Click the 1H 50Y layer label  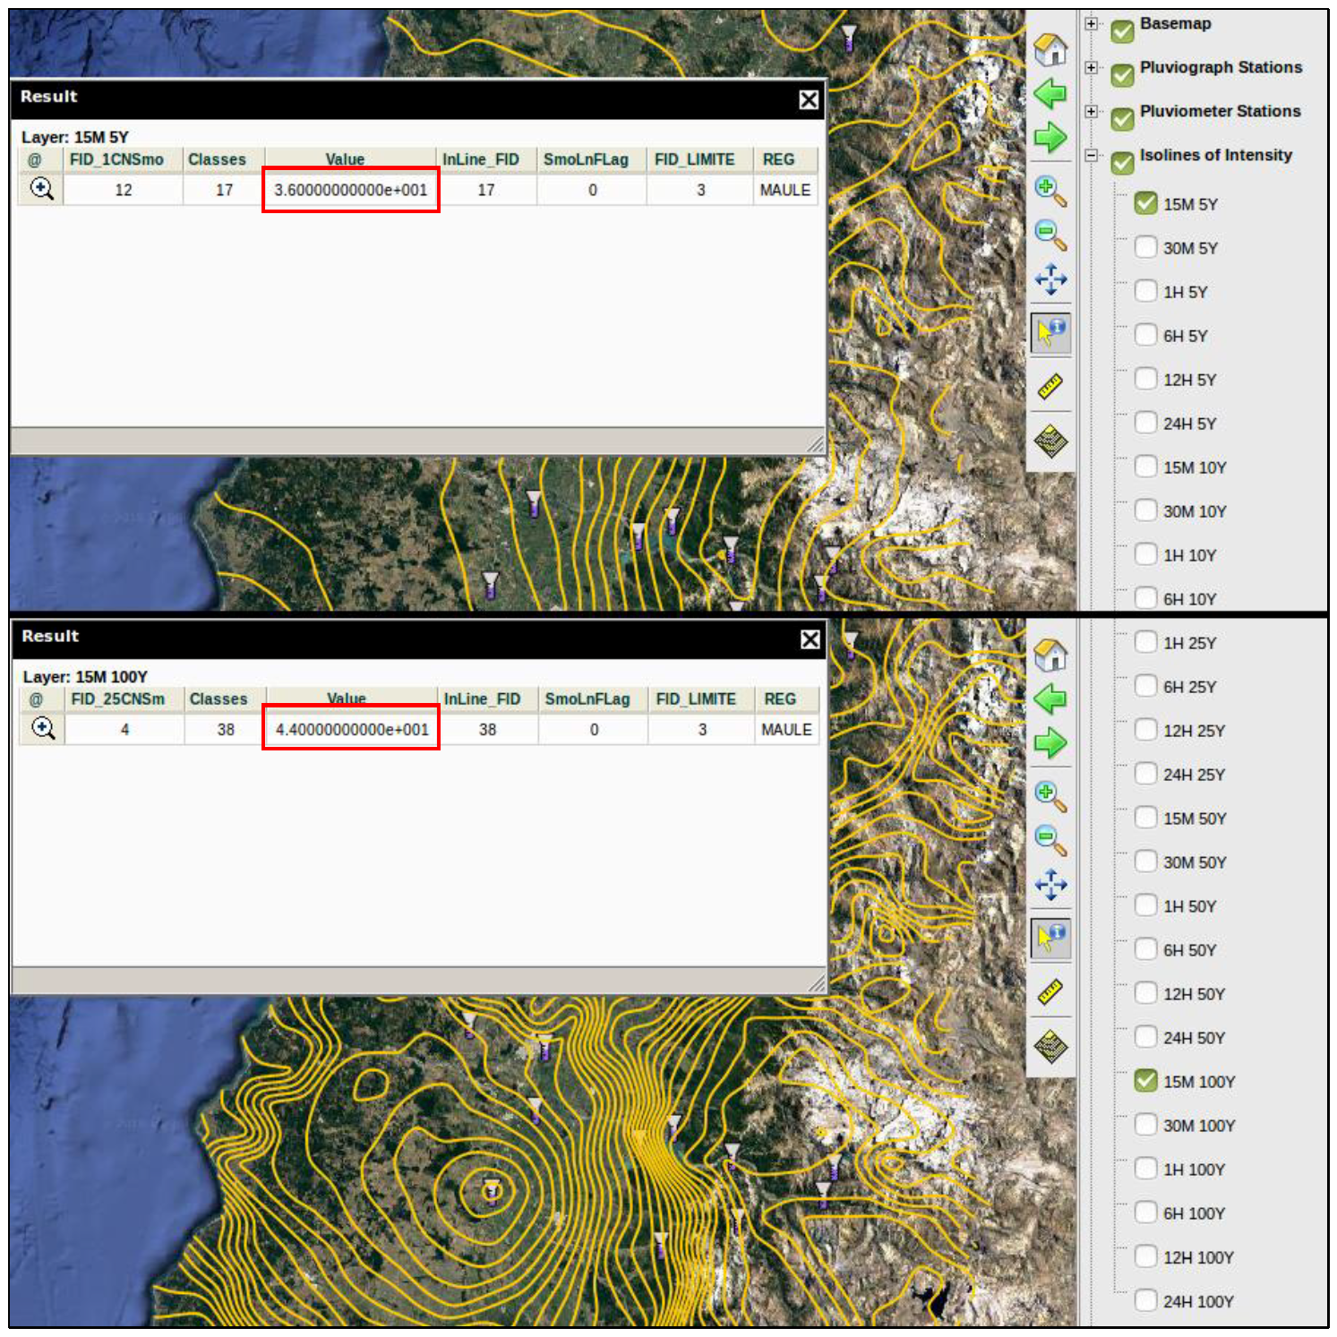pyautogui.click(x=1189, y=906)
